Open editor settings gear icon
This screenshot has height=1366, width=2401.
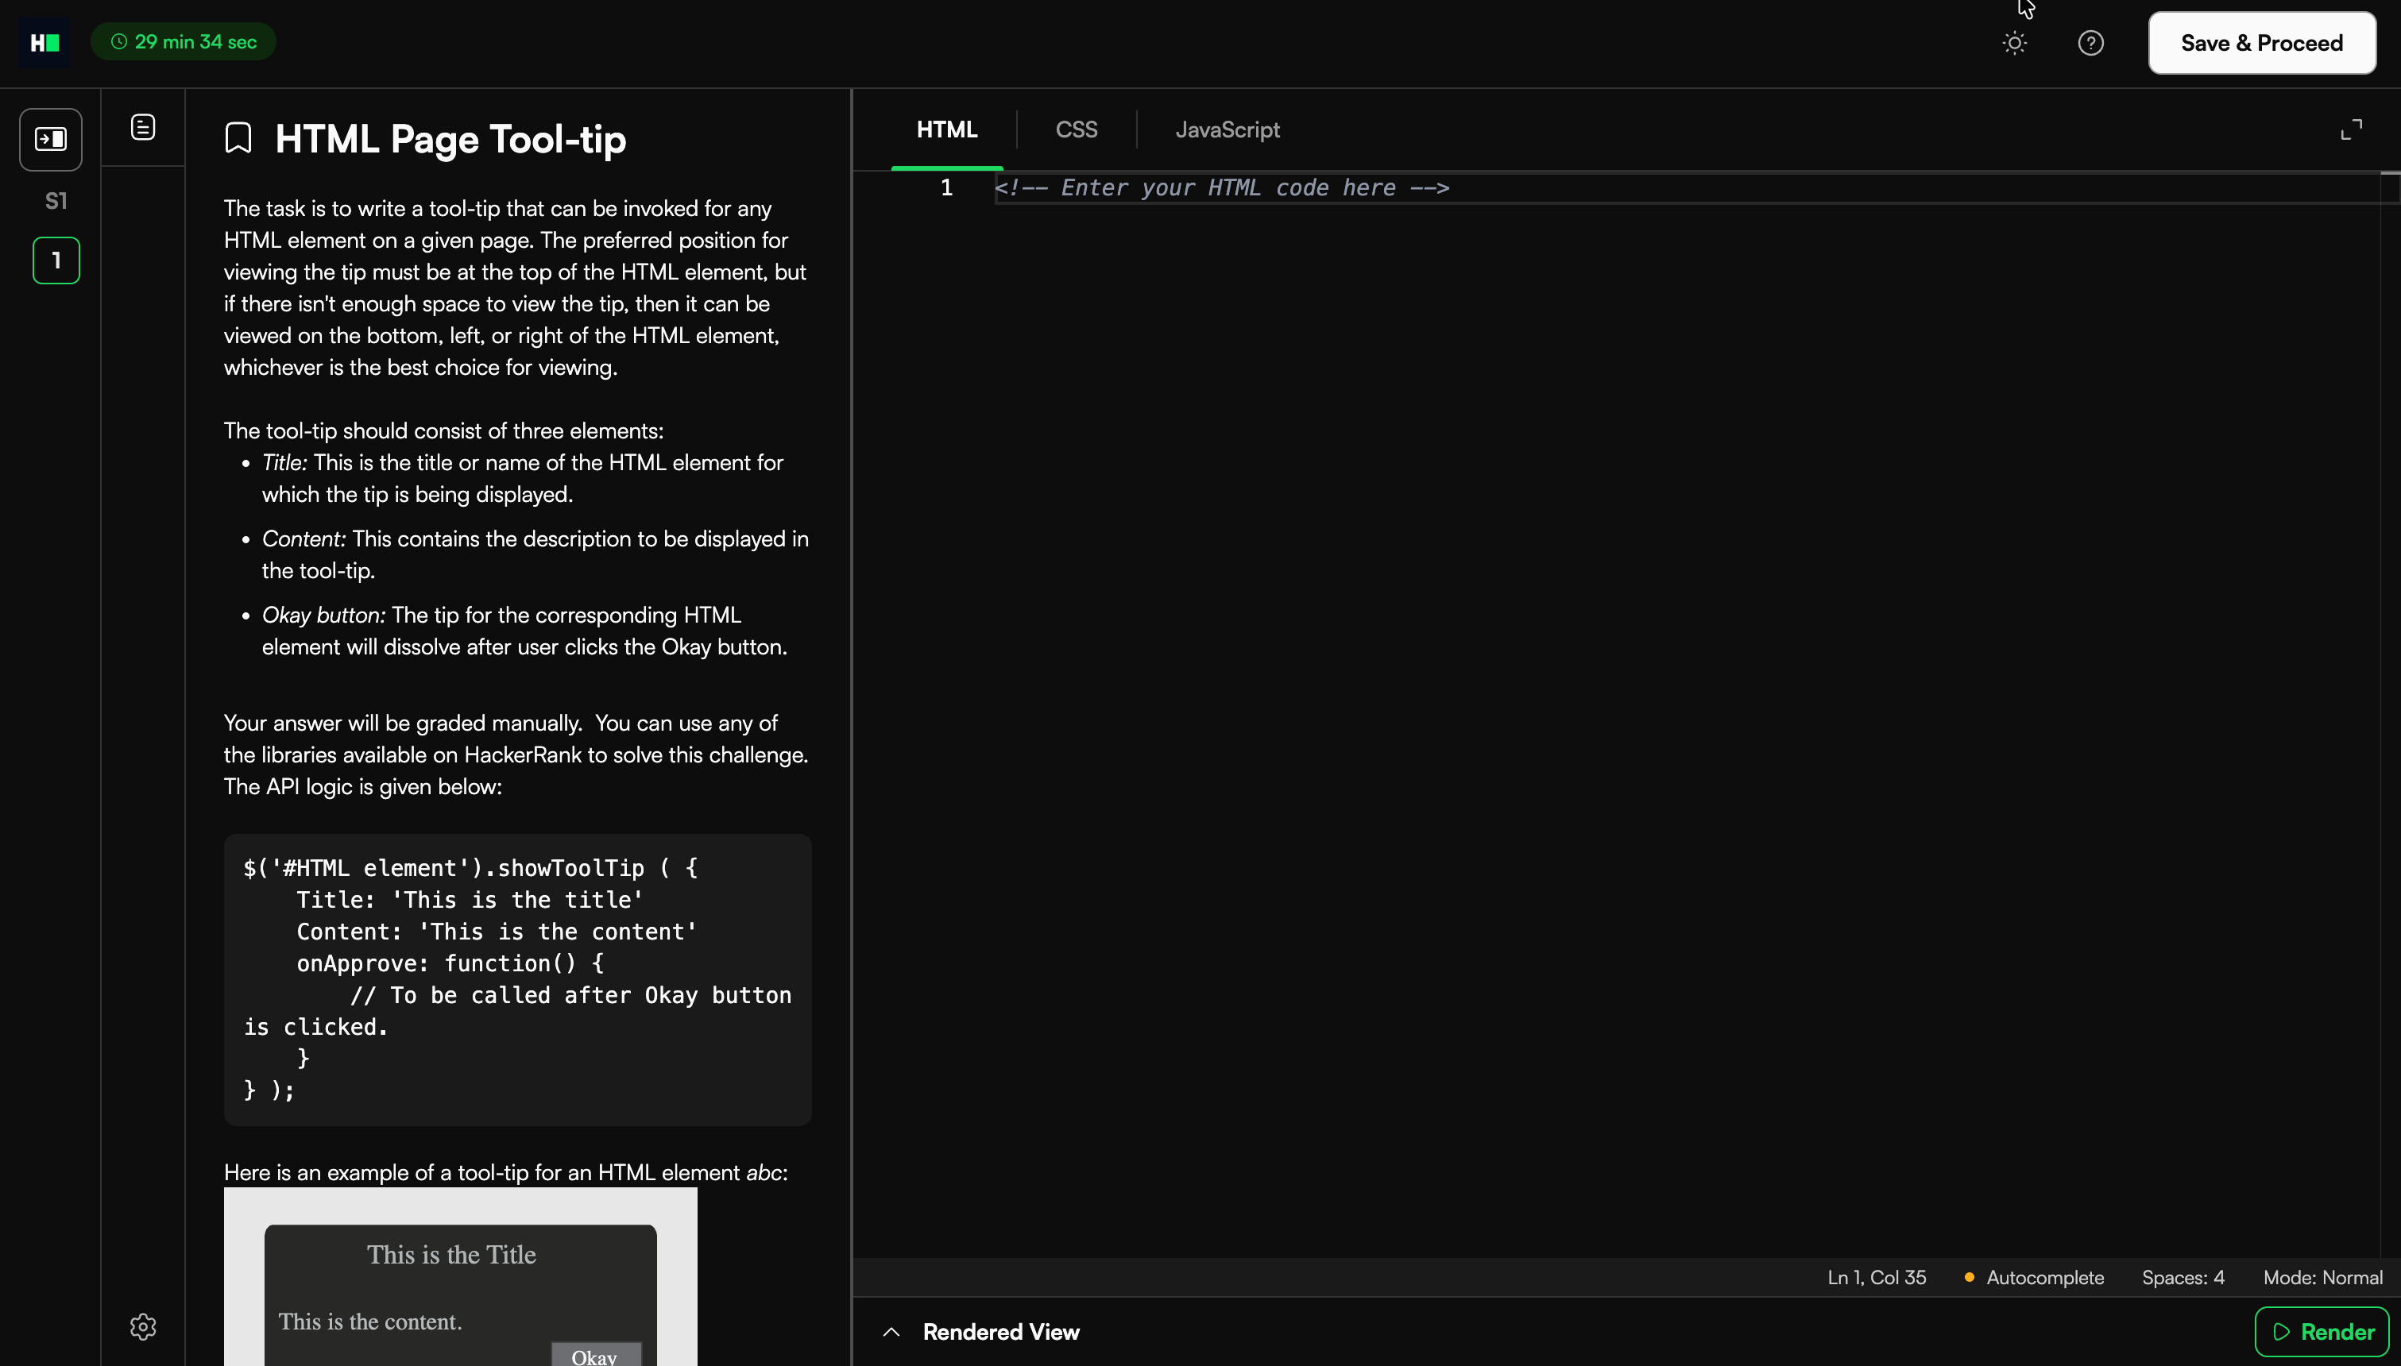(143, 1325)
